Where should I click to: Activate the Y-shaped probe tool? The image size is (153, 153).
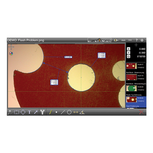pos(42,112)
